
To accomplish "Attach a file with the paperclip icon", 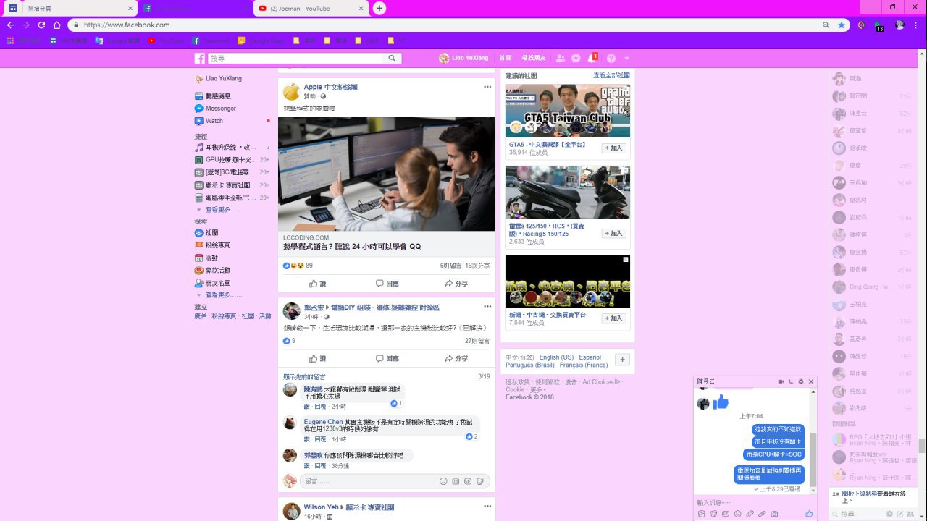I will 762,514.
